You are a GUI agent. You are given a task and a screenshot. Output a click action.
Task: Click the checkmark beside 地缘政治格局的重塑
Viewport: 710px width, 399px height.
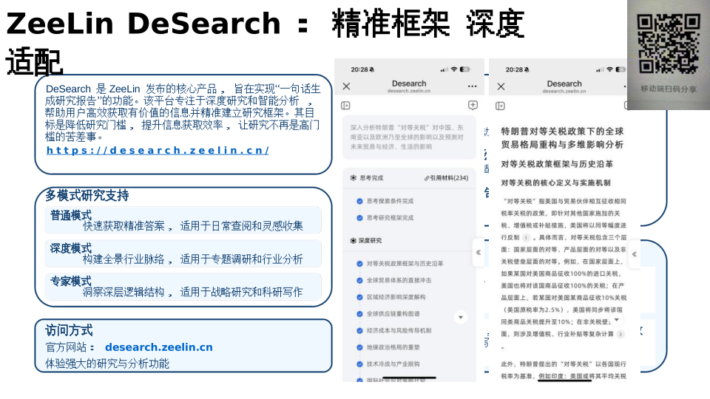(359, 347)
